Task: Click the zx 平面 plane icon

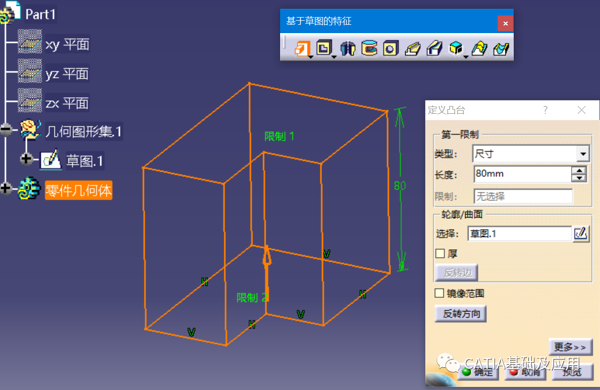Action: (x=30, y=100)
